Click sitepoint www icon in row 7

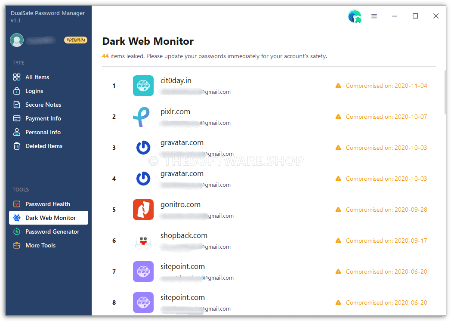coord(143,272)
